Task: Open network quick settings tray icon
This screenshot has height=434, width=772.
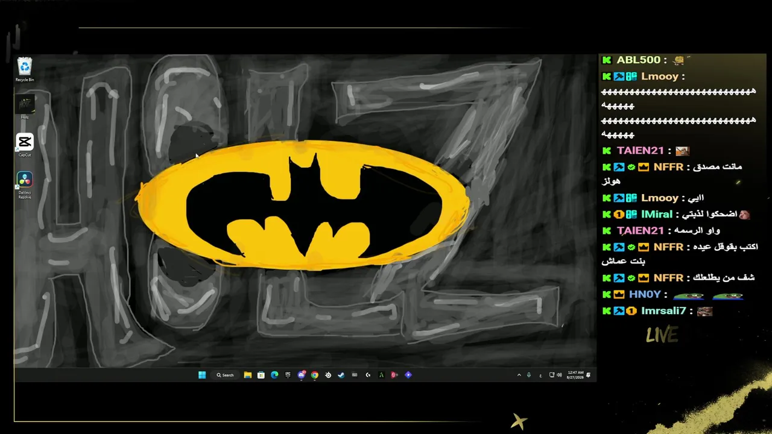Action: click(x=552, y=375)
